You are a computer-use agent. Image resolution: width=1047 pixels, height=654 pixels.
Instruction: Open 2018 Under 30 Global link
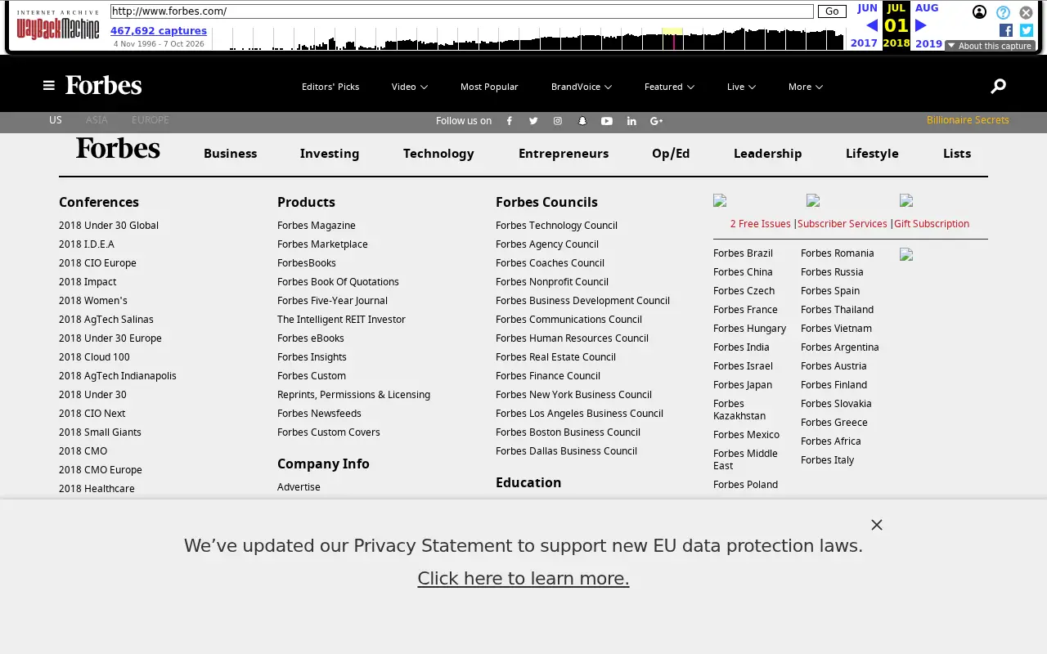109,226
